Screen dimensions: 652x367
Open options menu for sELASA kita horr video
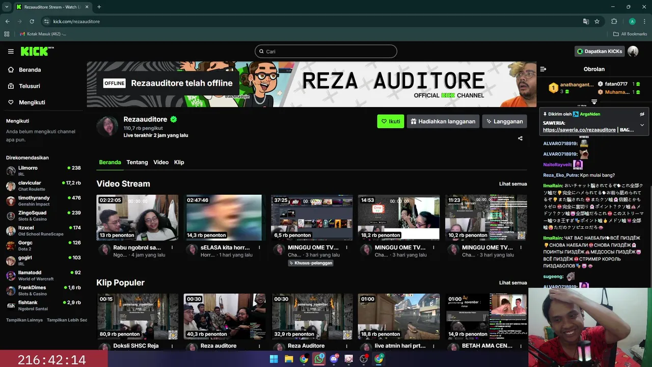tap(259, 248)
